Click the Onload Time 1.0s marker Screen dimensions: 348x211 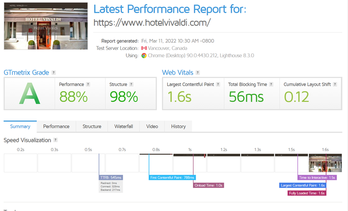pos(208,185)
